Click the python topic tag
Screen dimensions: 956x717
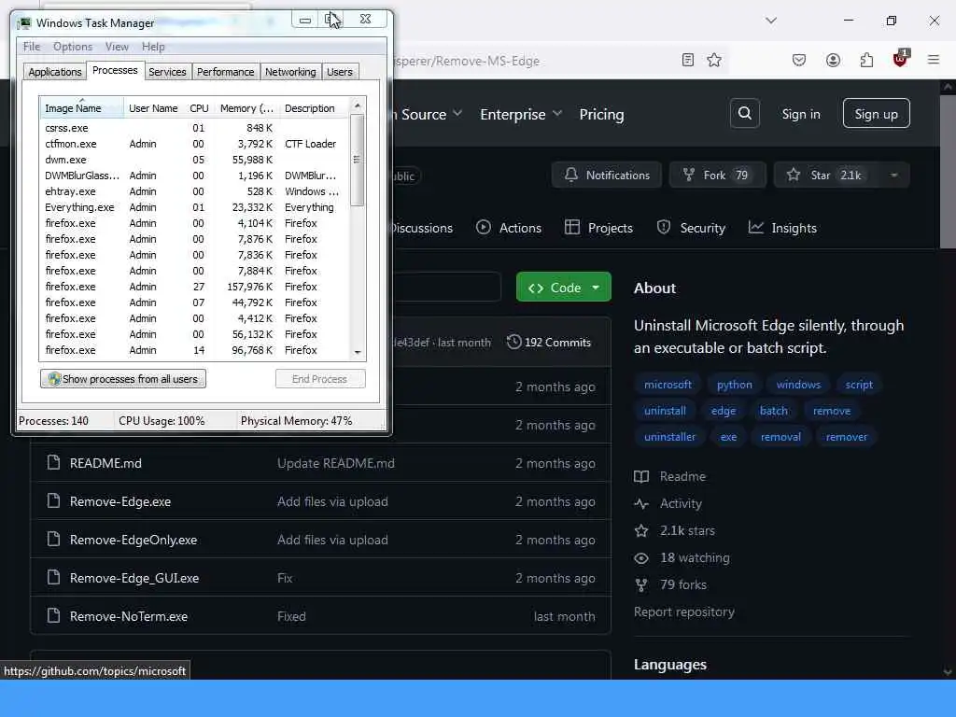[x=734, y=385]
